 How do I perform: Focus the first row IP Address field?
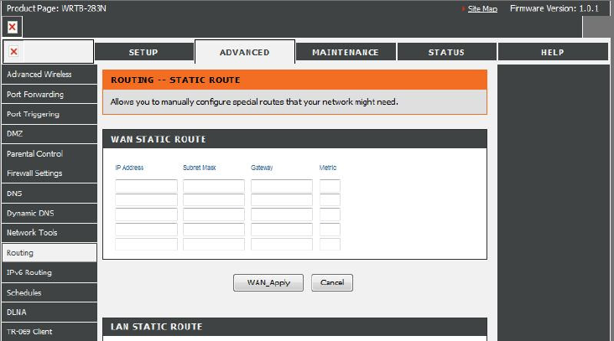coord(146,185)
